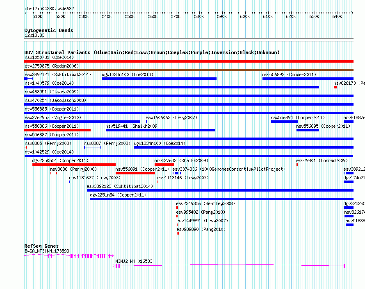The height and width of the screenshot is (289, 365).
Task: Click the esv1449891 (Levy2007) label
Action: pos(202,221)
